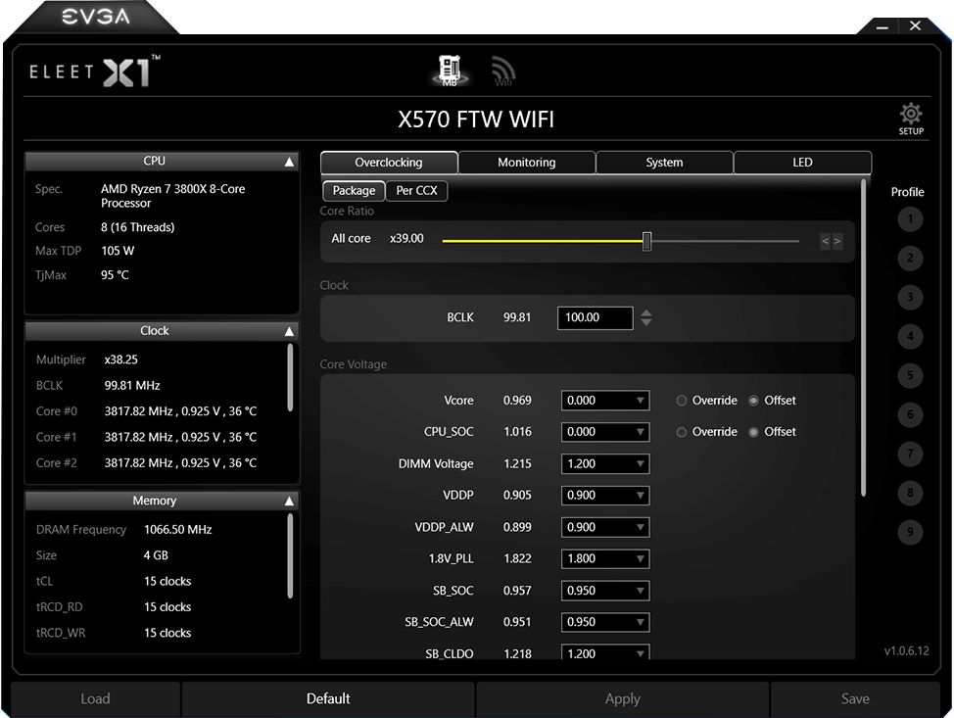The image size is (954, 718).
Task: Open the Setup gear icon
Action: (911, 118)
